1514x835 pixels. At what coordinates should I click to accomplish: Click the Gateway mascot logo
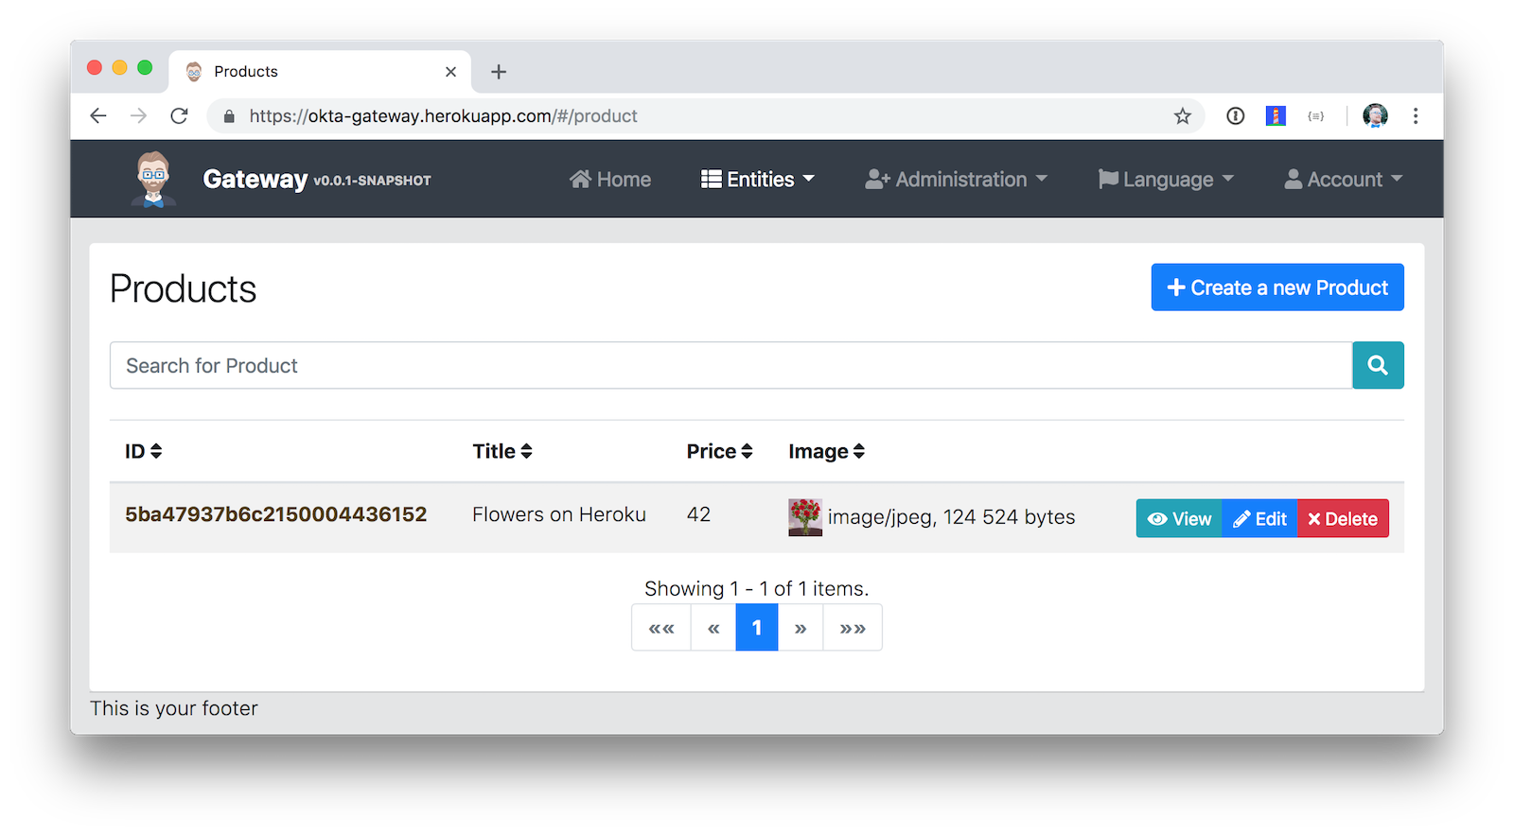click(x=153, y=179)
